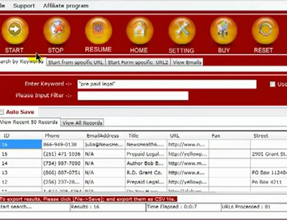
Task: Sort by Fax column header
Action: (230, 136)
